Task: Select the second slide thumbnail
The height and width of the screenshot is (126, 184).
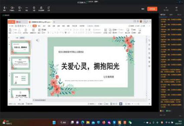Action: (x=20, y=63)
